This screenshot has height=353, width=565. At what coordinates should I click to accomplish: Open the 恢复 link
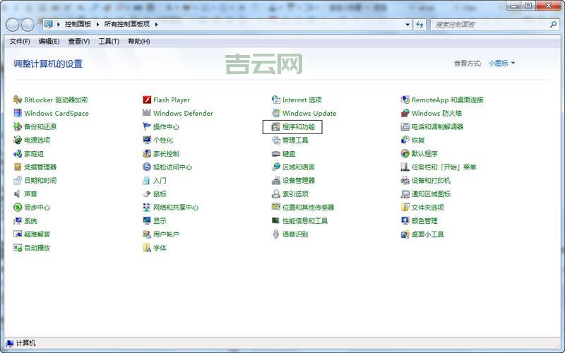(418, 140)
